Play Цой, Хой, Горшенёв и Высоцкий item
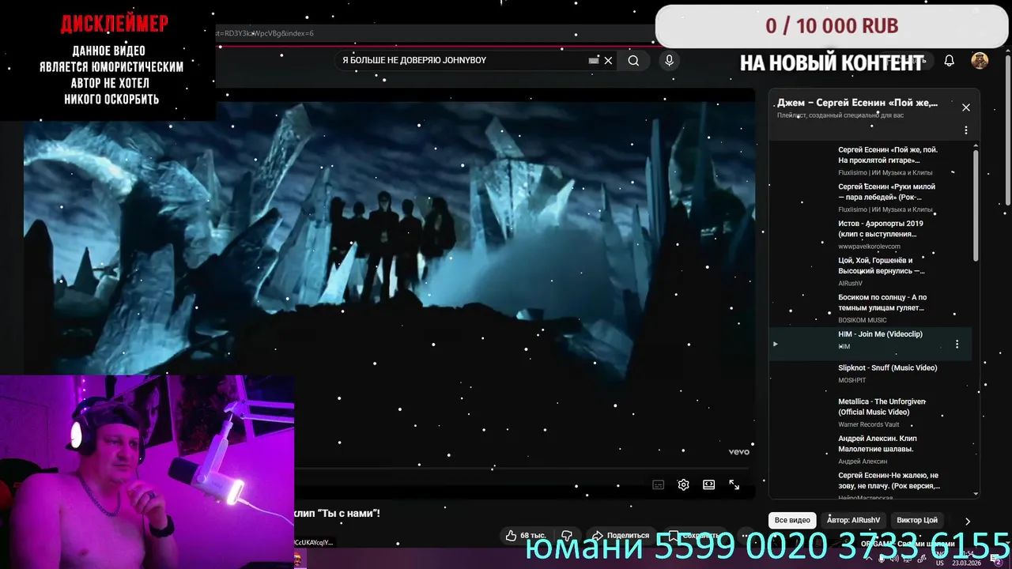 tap(870, 271)
